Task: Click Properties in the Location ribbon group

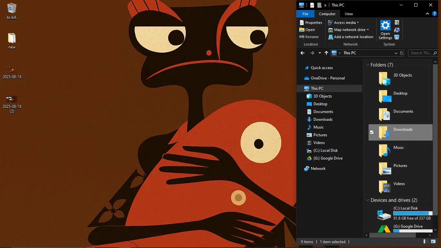Action: [x=311, y=23]
